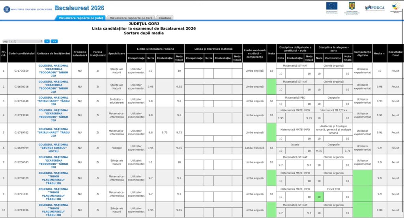Open school link for candidate GJ1690018
Screen dimensions: 404x218
[x=53, y=86]
